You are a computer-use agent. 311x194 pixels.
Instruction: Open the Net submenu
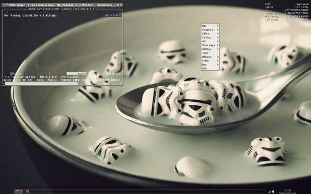tap(210, 26)
